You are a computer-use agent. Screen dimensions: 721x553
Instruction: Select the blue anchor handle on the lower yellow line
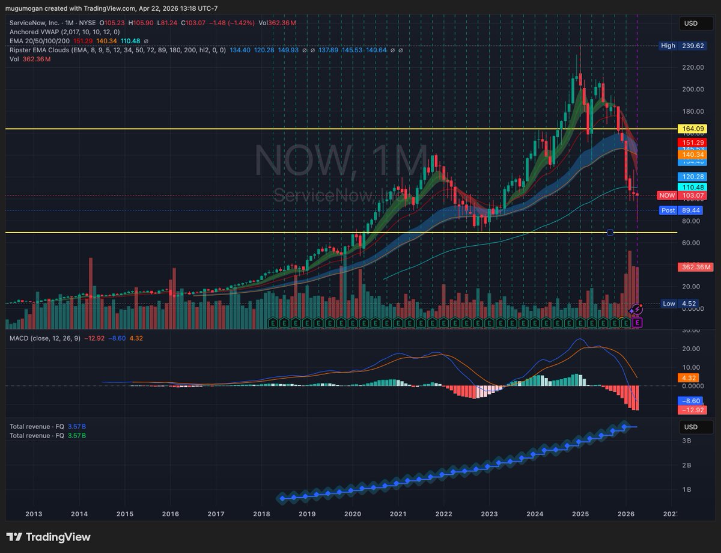point(610,231)
